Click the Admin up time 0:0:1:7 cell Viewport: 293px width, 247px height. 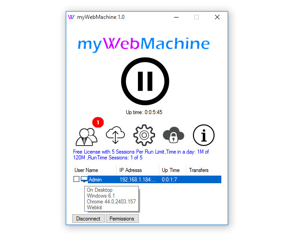click(x=169, y=180)
